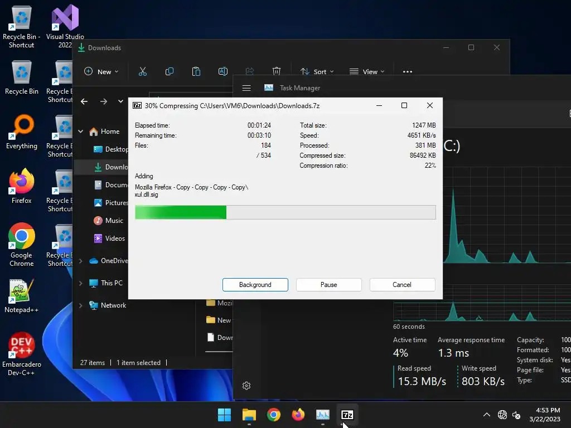Click the "27 items" status bar text
Viewport: 571px width, 428px height.
(93, 362)
